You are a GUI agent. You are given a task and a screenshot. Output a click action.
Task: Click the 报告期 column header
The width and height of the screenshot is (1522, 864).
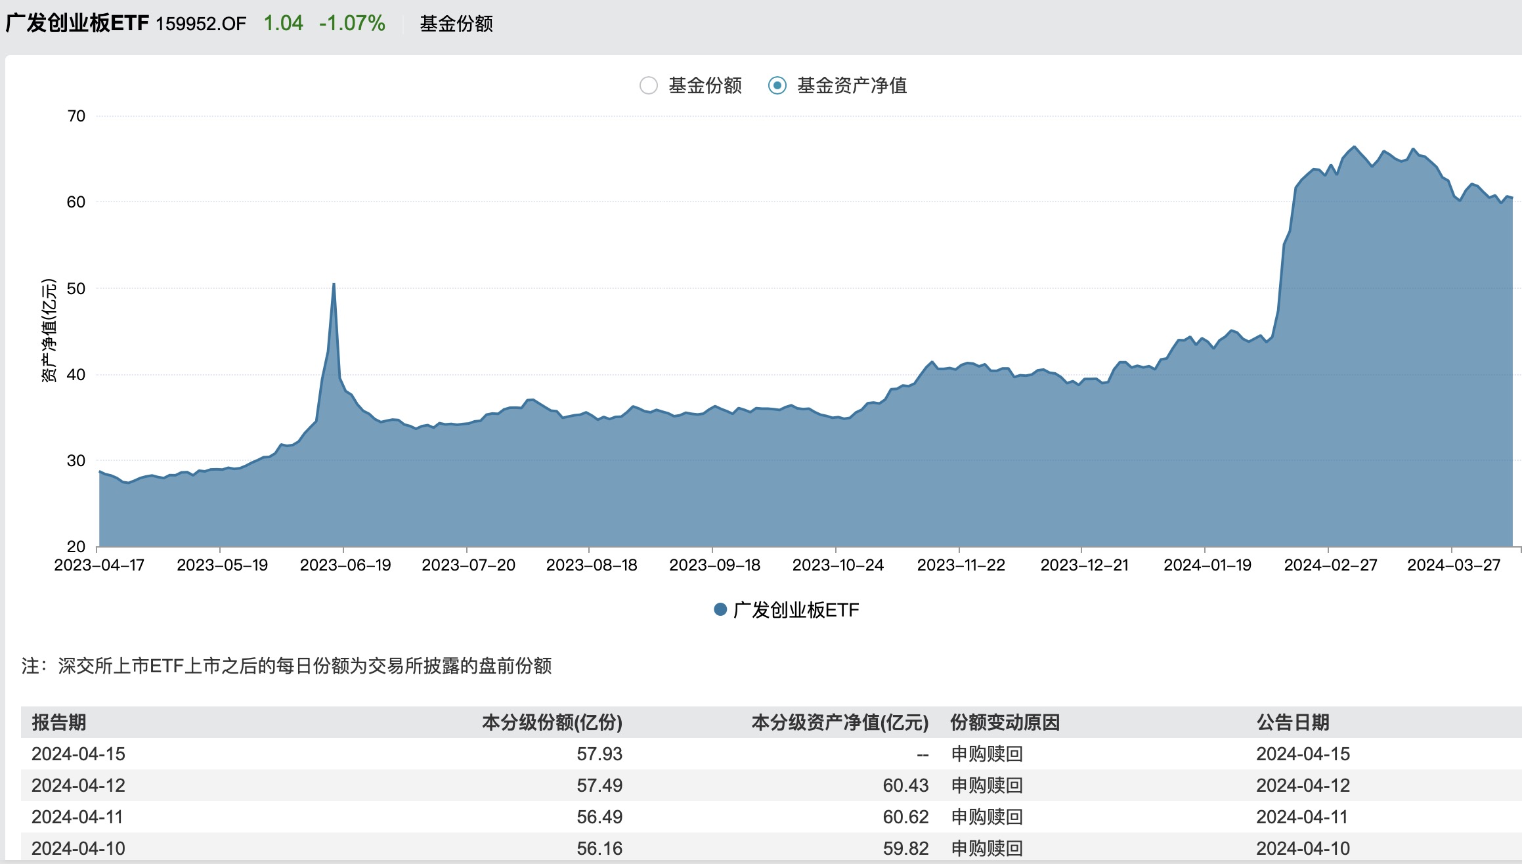click(59, 722)
